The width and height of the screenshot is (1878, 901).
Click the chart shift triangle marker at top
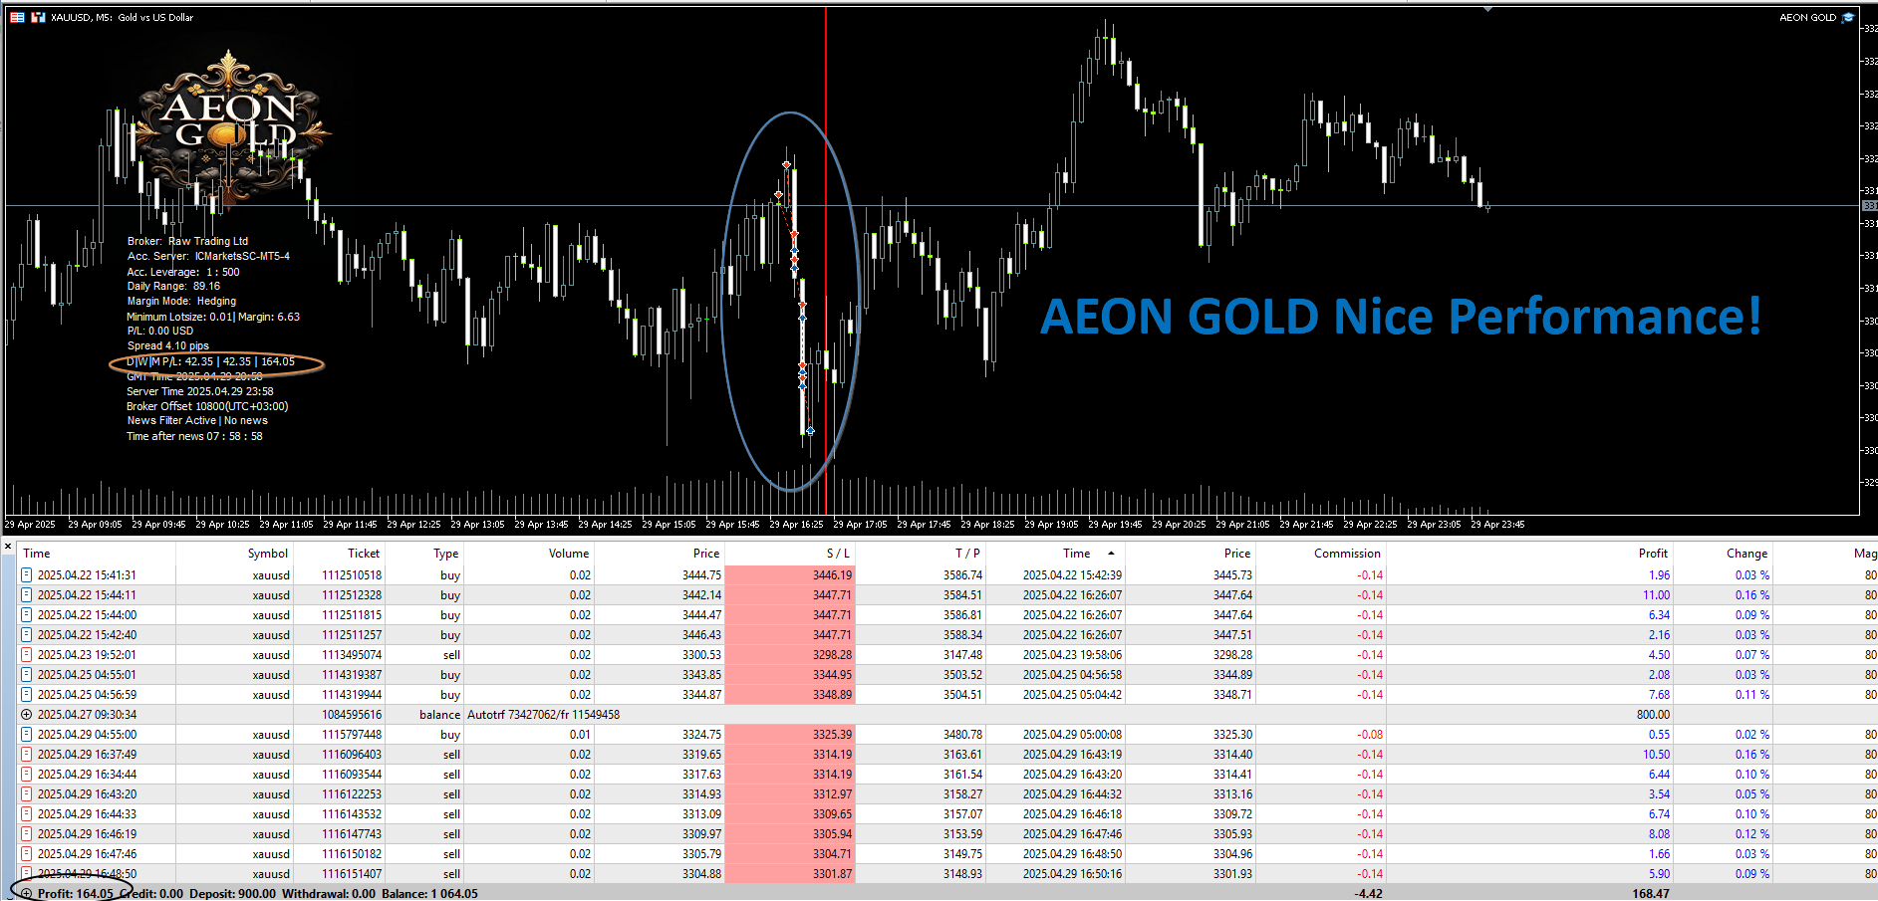tap(1487, 9)
